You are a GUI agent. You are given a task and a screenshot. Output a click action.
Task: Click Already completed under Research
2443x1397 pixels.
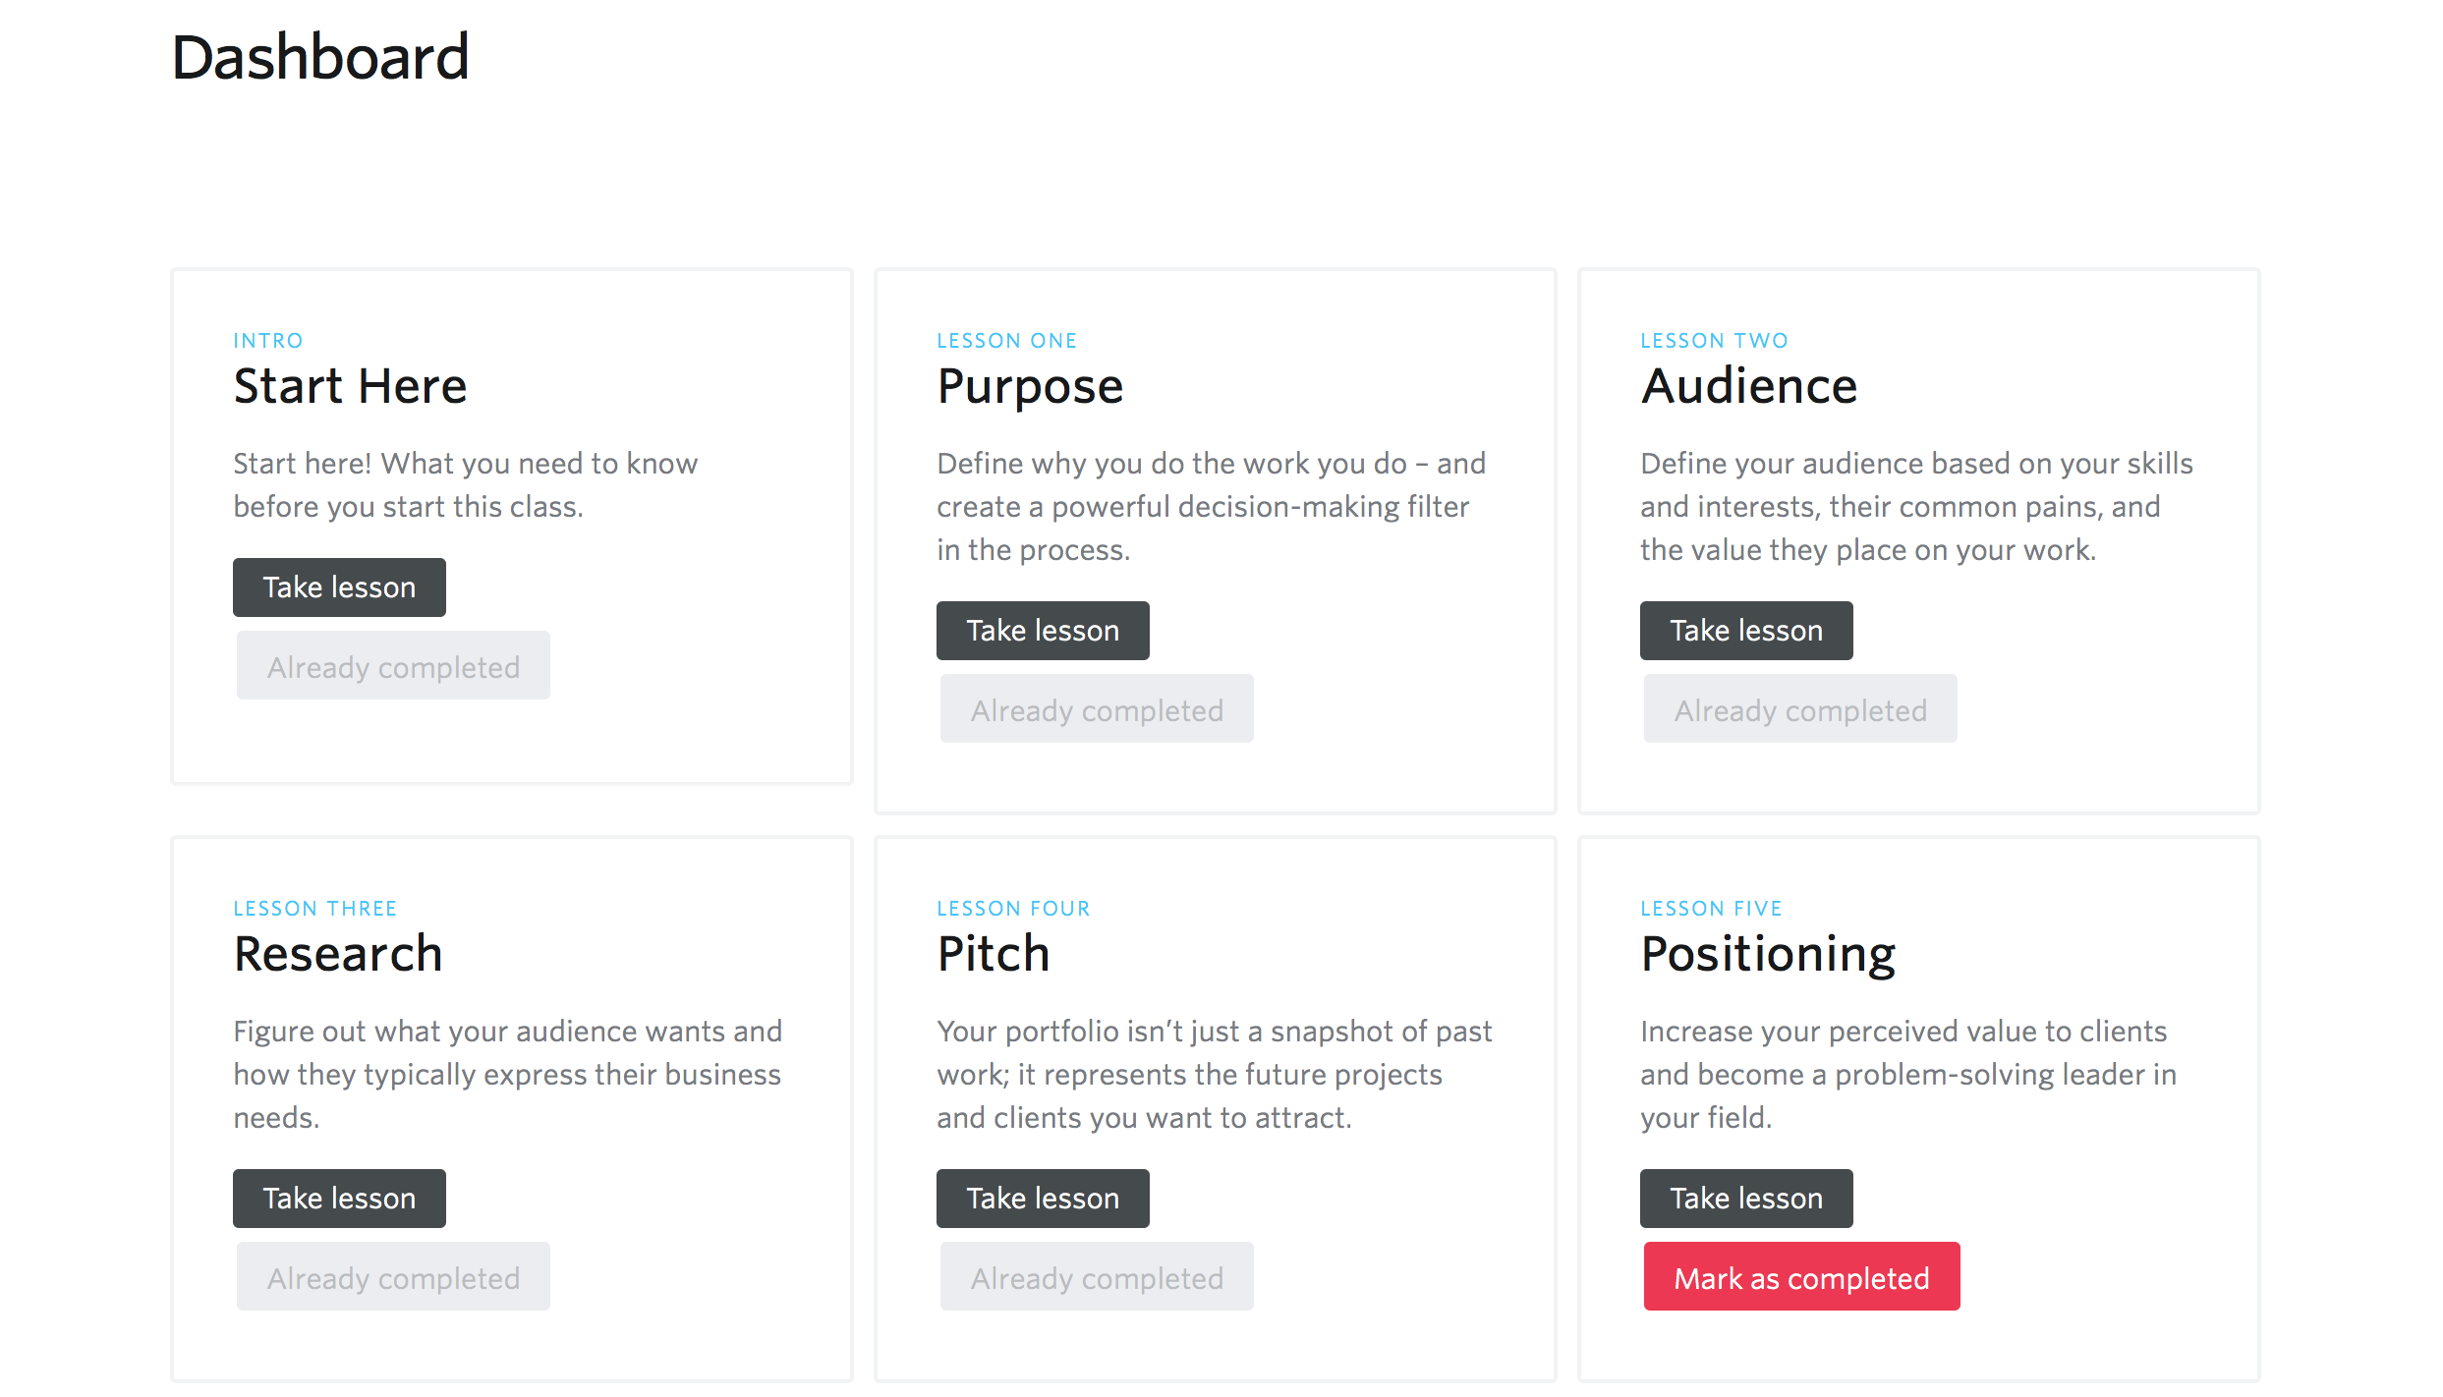tap(393, 1277)
